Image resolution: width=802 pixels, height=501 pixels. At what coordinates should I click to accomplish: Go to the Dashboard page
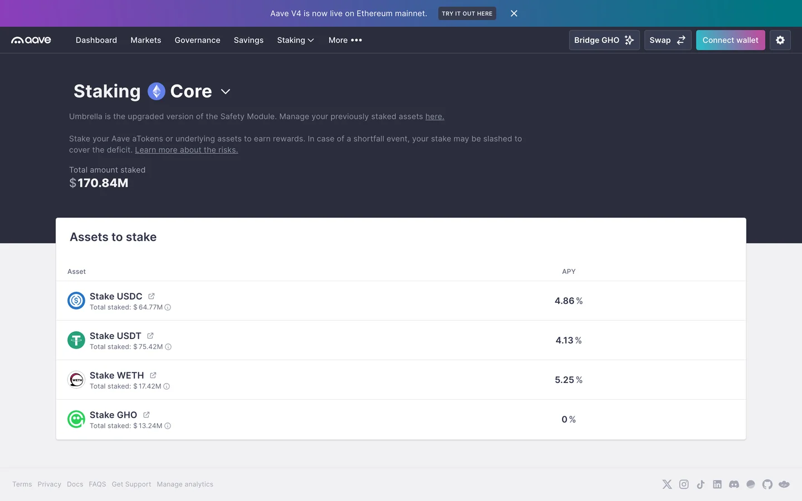click(x=96, y=40)
